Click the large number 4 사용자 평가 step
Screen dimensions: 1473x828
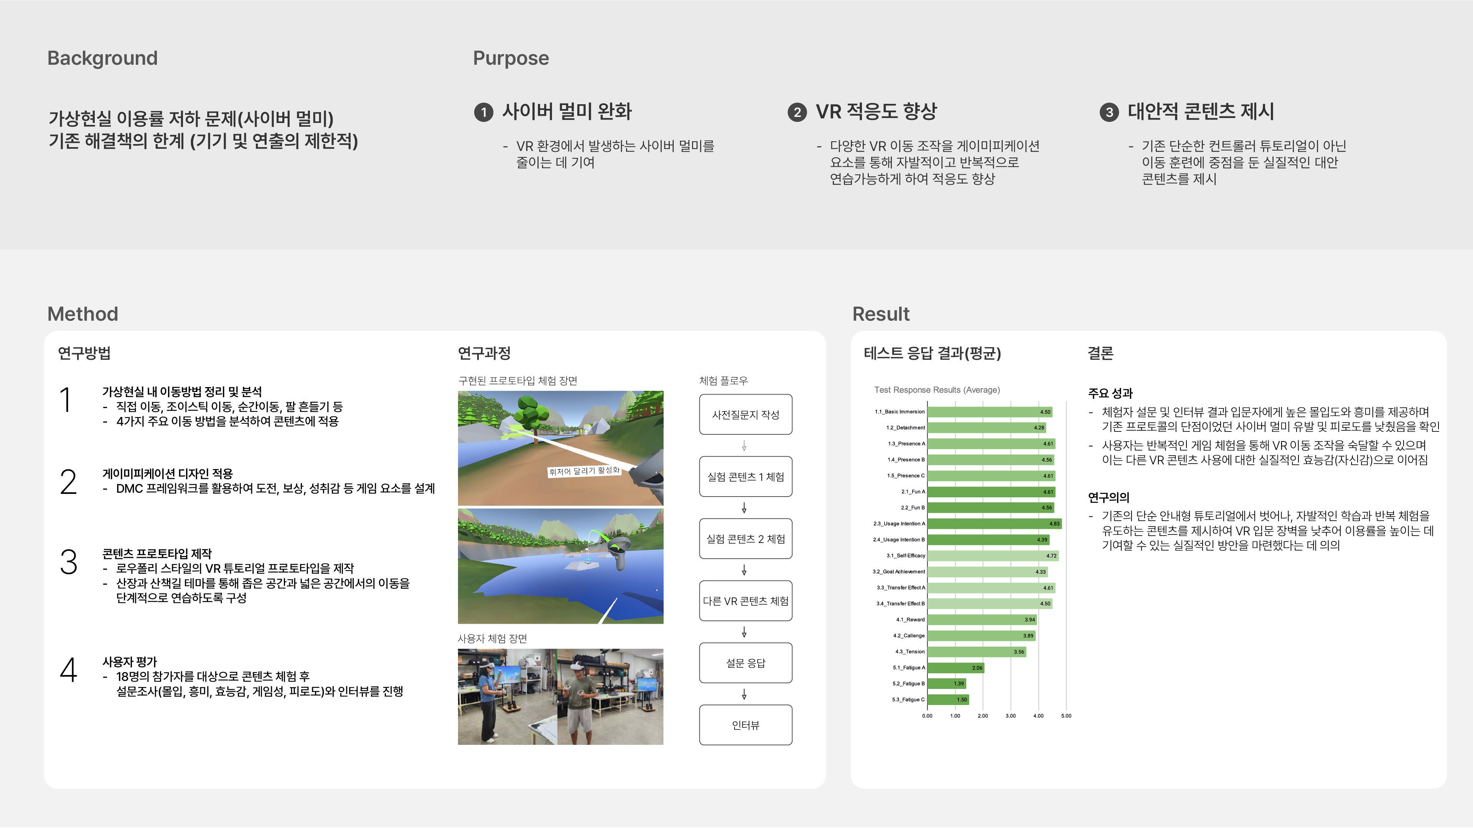[68, 670]
